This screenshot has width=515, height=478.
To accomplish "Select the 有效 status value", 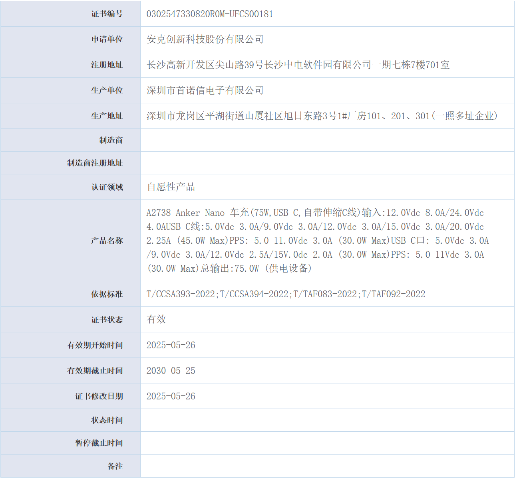I will coord(156,319).
